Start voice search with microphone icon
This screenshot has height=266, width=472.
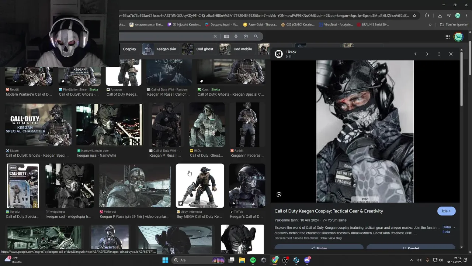click(x=236, y=37)
